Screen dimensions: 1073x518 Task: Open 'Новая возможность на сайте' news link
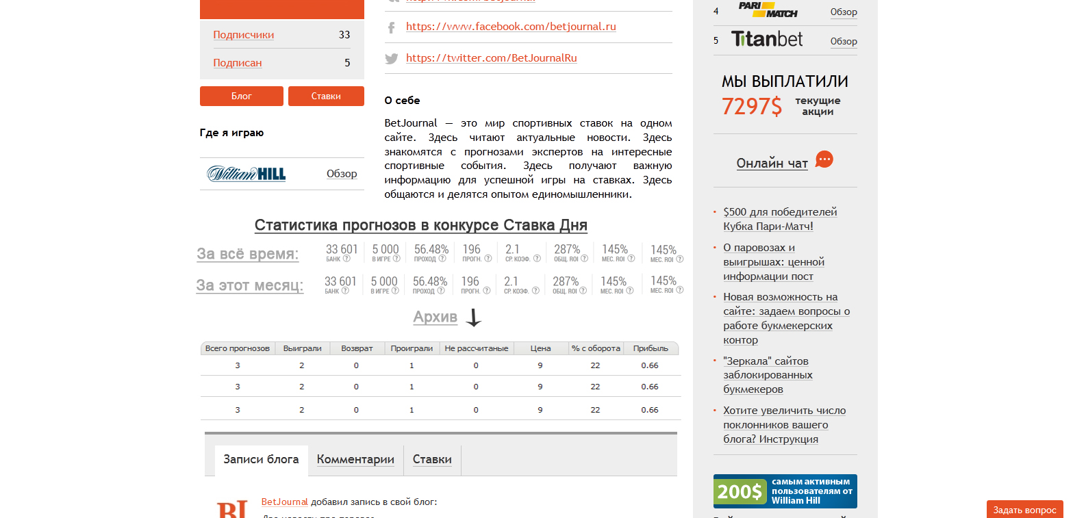pos(787,318)
